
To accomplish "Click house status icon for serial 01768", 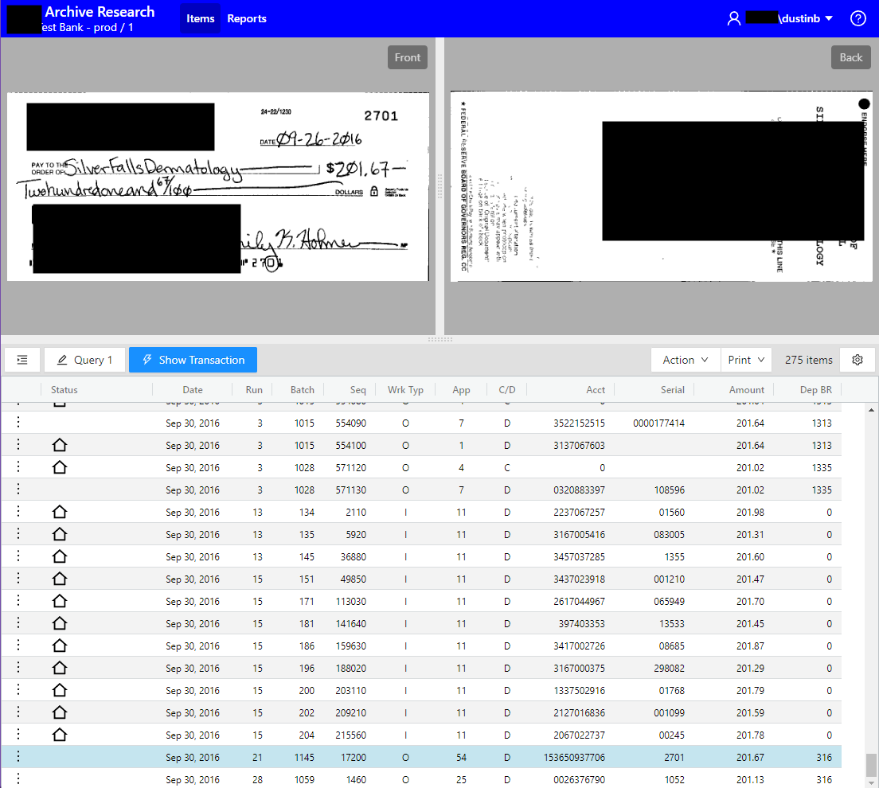I will point(59,690).
